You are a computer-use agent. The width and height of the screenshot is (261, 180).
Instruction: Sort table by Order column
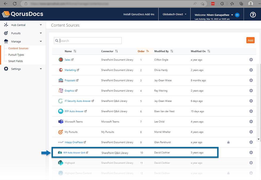tap(143, 51)
